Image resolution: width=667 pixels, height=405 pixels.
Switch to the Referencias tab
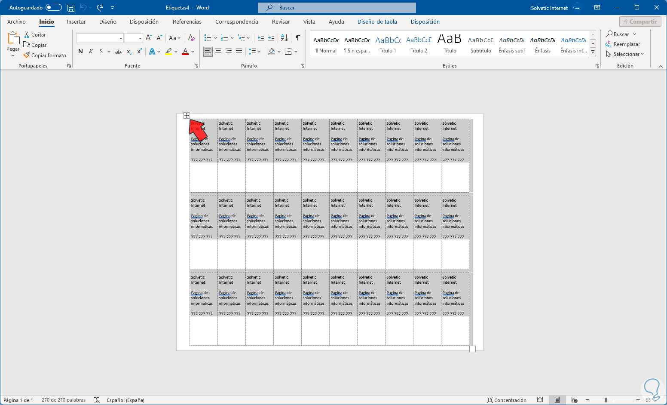(x=187, y=21)
